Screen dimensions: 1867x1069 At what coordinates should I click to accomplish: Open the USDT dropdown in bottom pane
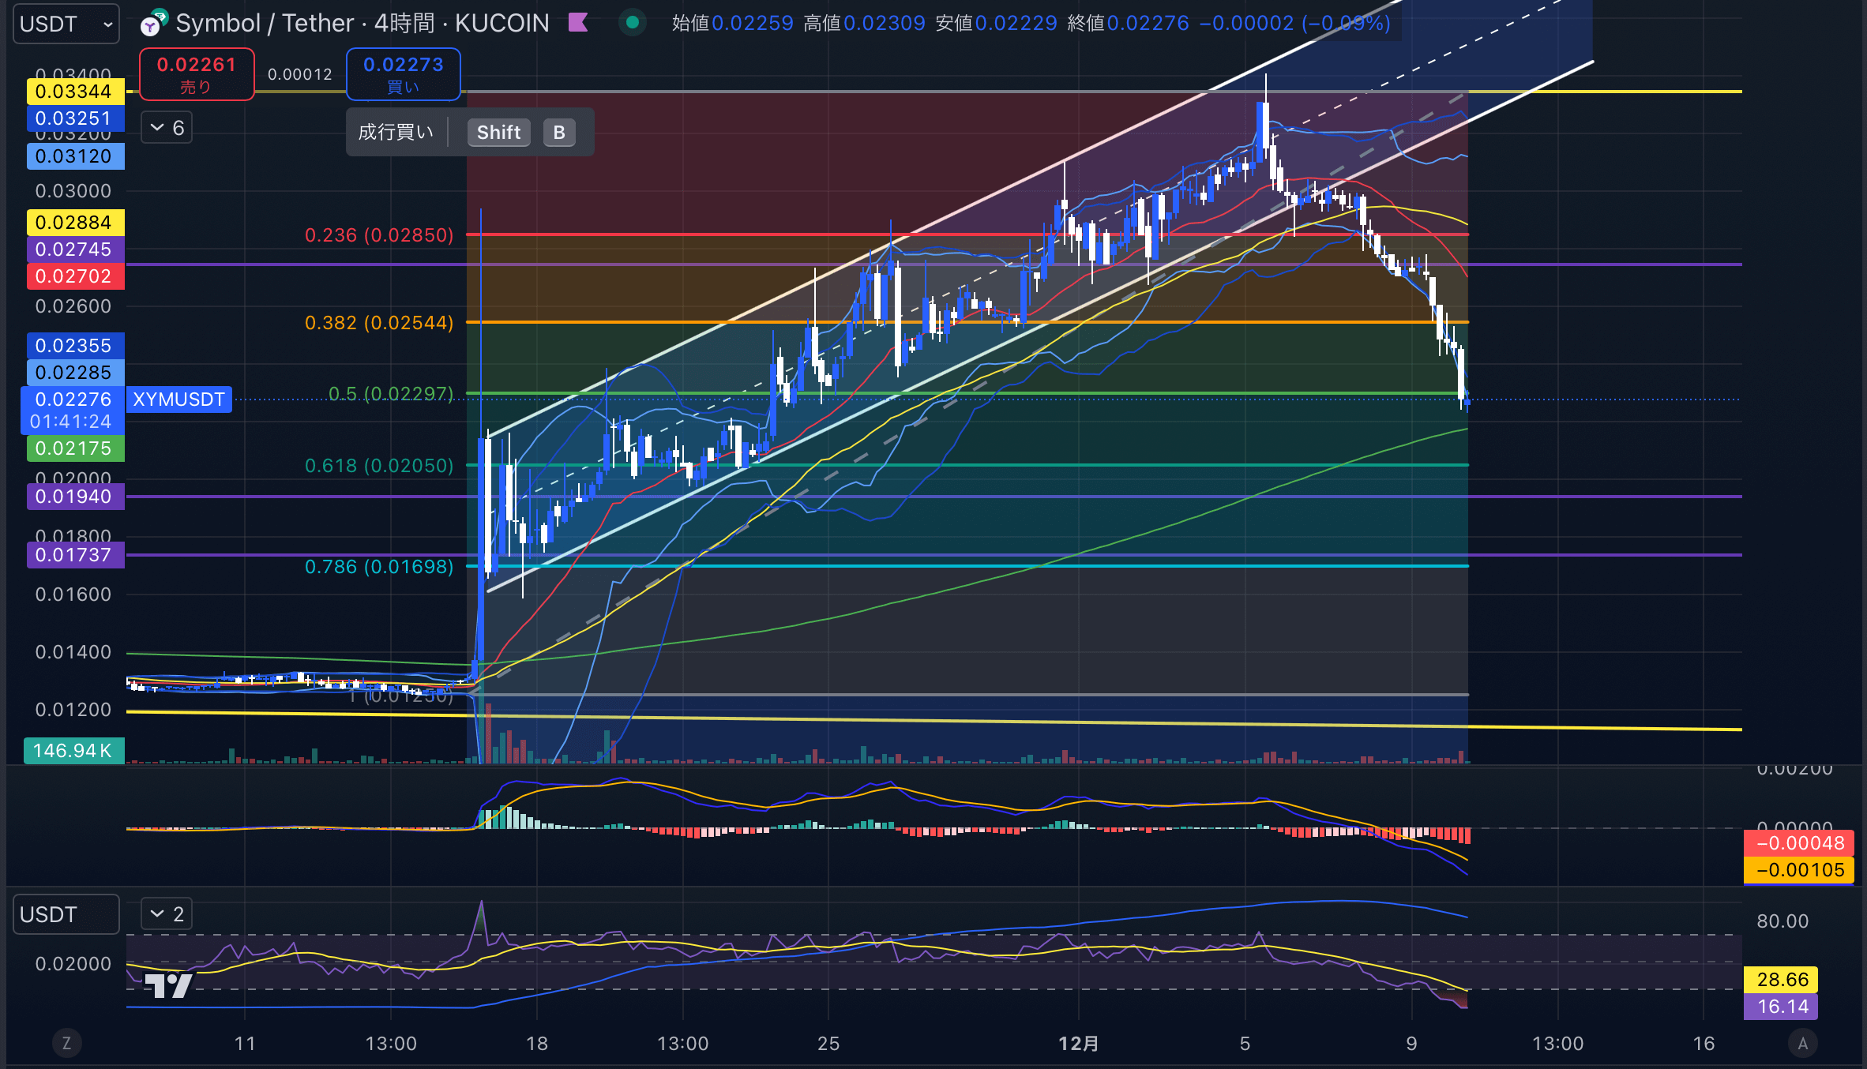pos(66,914)
